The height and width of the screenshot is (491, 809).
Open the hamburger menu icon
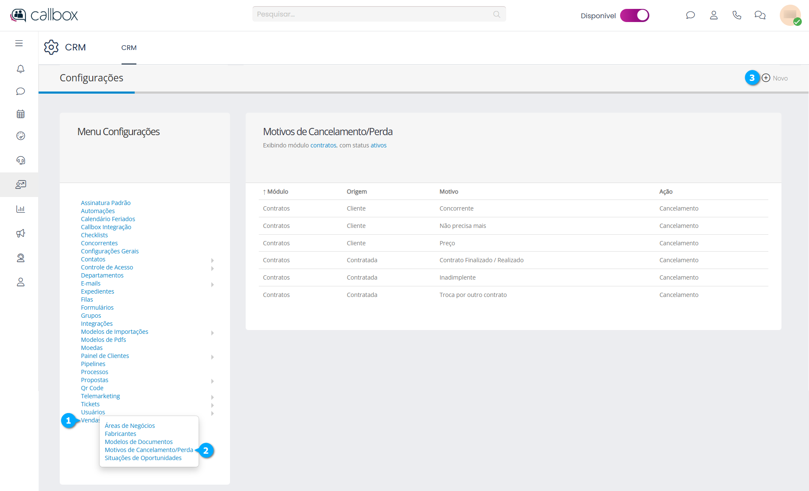click(x=19, y=43)
